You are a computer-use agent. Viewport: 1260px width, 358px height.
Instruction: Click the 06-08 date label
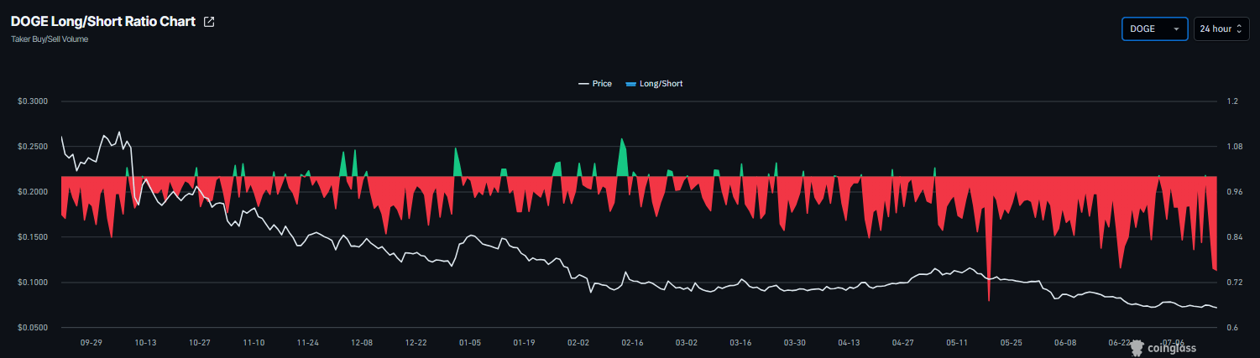(1065, 343)
